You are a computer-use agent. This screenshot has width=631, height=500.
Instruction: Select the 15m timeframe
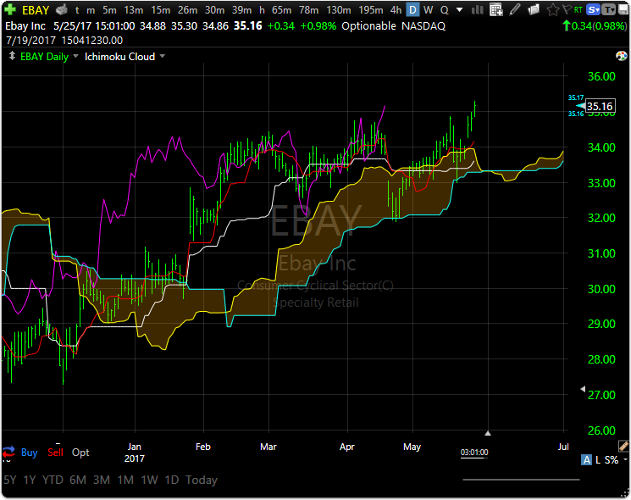161,9
